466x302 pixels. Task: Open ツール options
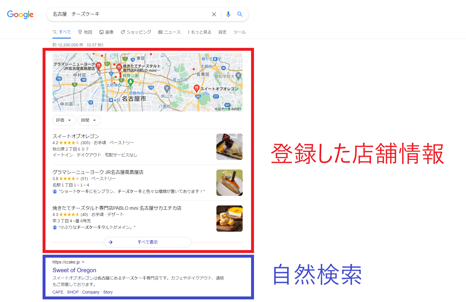click(x=240, y=32)
